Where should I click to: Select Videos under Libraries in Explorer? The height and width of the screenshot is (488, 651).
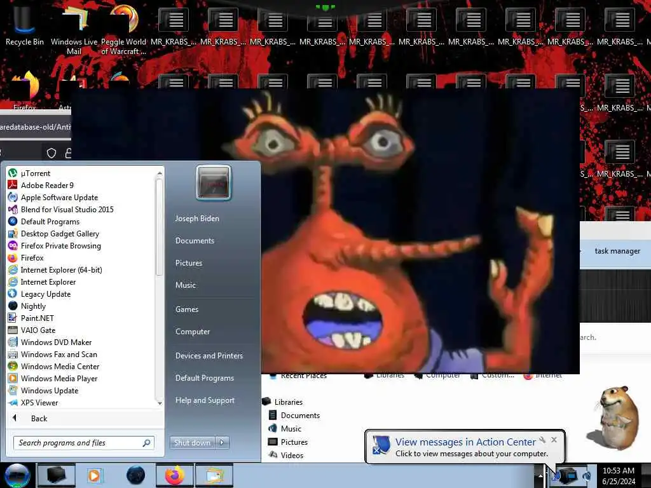pos(287,455)
